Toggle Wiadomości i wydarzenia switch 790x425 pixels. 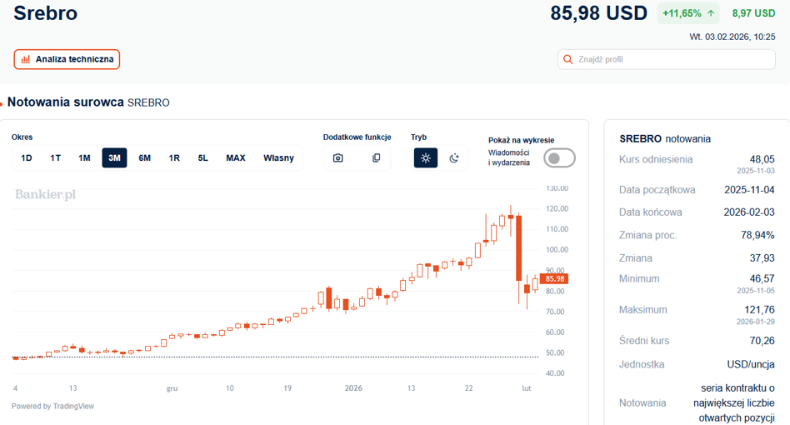[x=559, y=158]
